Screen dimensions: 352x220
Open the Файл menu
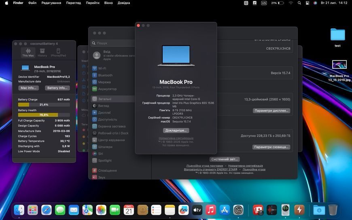tap(32, 3)
